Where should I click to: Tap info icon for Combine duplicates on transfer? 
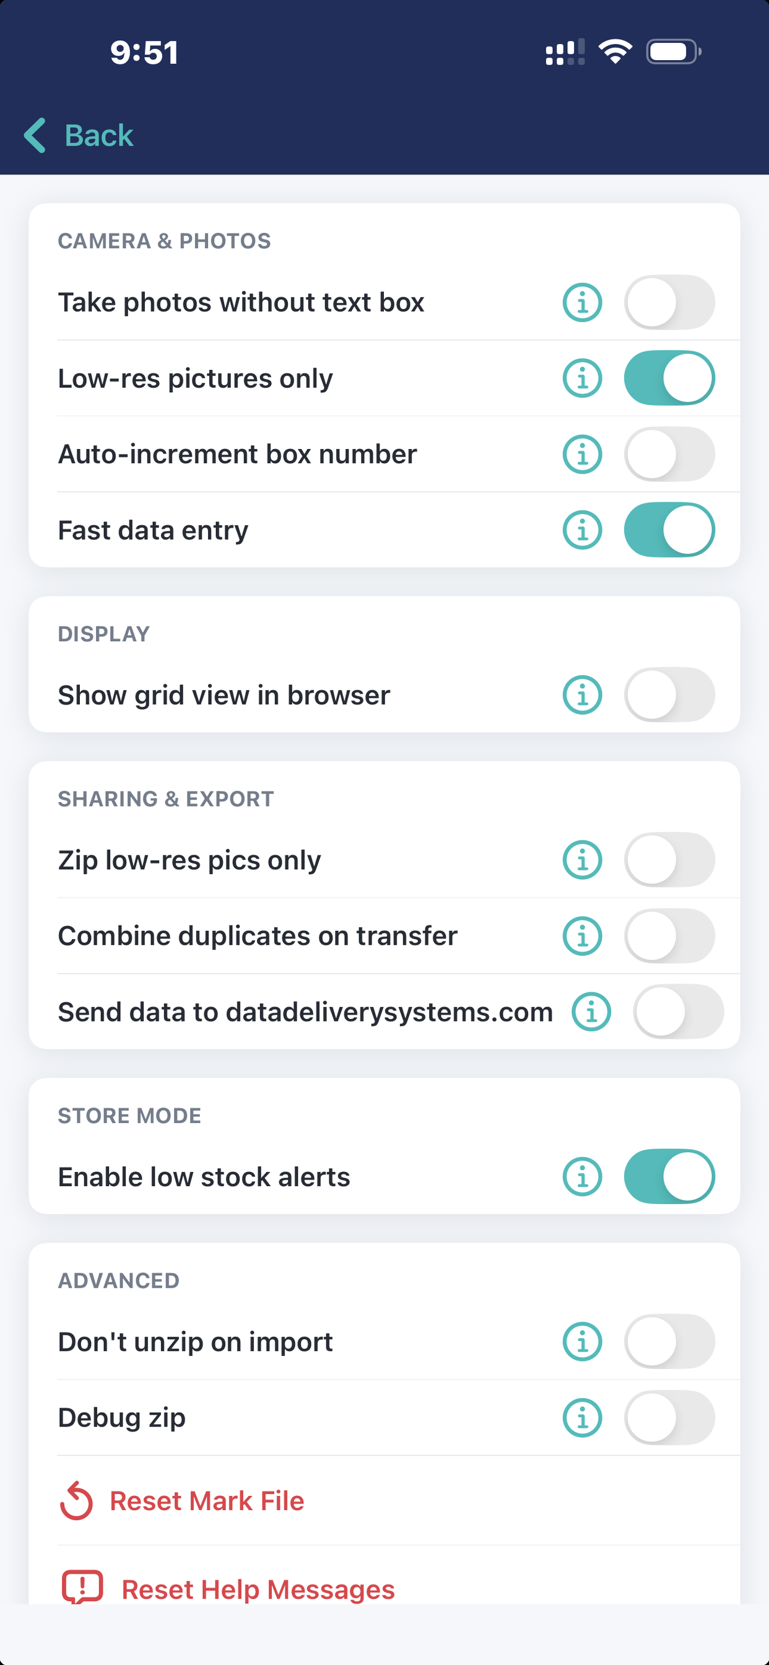tap(582, 935)
